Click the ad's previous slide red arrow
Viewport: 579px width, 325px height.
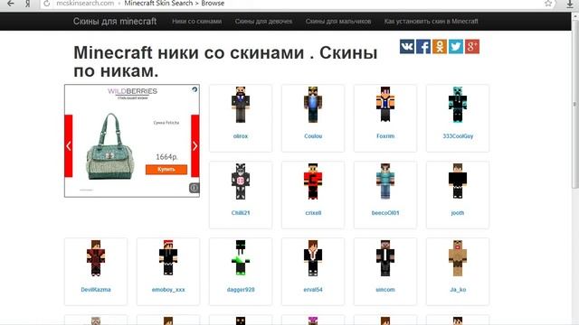click(69, 146)
